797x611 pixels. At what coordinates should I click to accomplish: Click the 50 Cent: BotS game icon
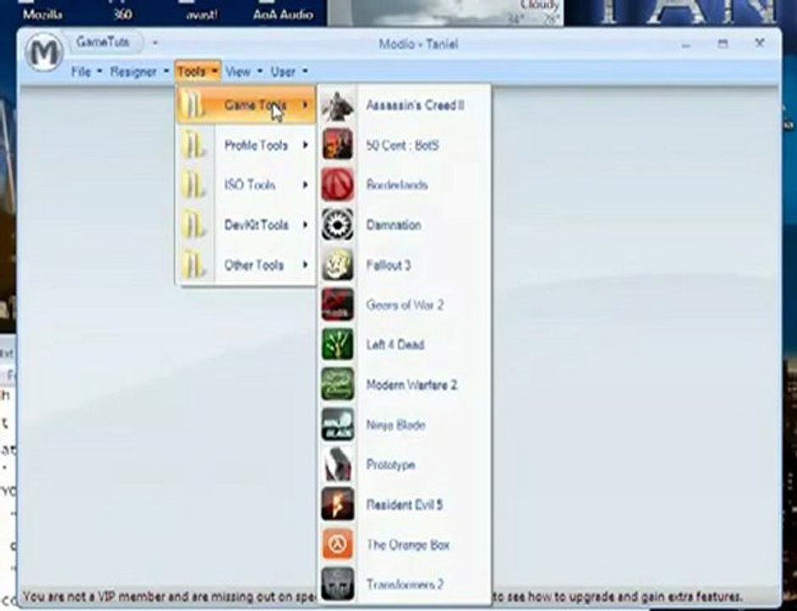tap(338, 145)
